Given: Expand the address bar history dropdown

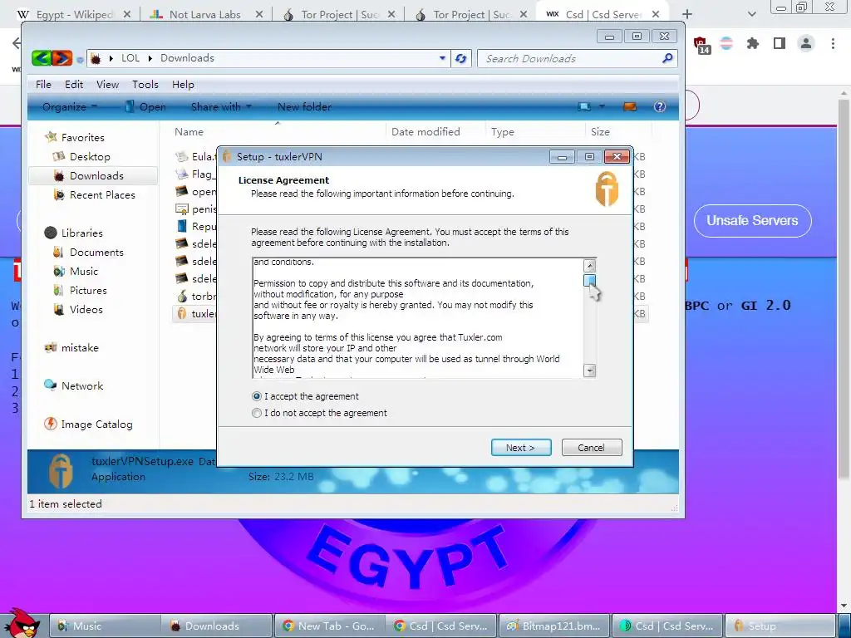Looking at the screenshot, I should click(442, 58).
